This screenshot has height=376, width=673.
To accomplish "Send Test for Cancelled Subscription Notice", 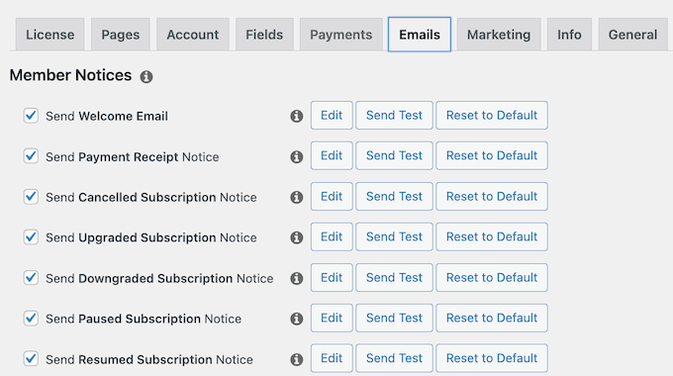I will (394, 196).
